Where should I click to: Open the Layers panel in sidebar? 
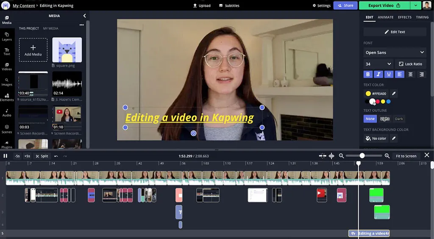click(7, 36)
